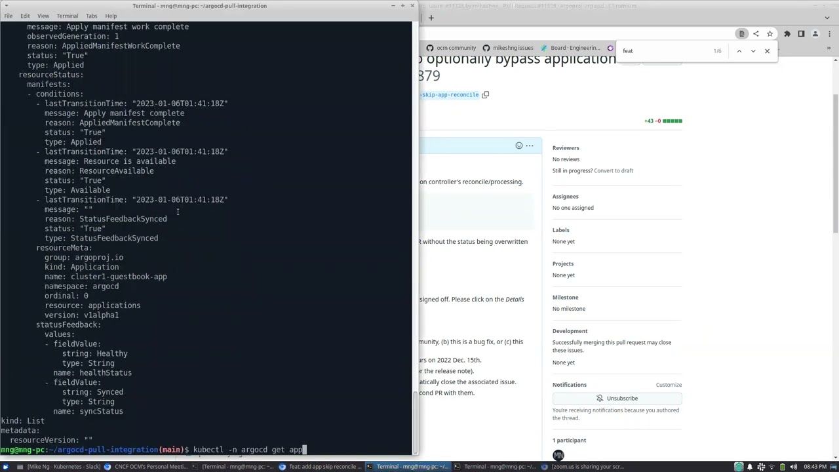Click text 'string: Healthy' in terminal

point(95,353)
